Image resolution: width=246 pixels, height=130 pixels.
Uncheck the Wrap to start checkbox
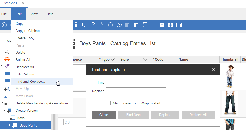click(136, 103)
